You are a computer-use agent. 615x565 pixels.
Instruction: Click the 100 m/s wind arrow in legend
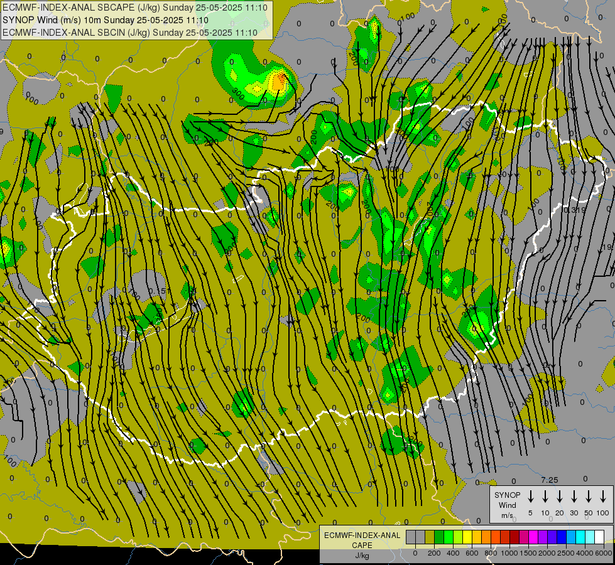[603, 497]
